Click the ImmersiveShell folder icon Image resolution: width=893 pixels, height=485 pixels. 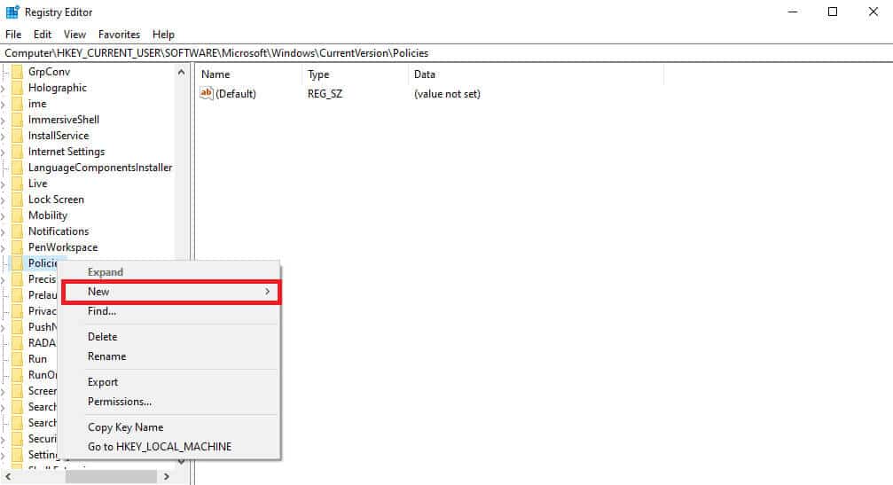[17, 120]
